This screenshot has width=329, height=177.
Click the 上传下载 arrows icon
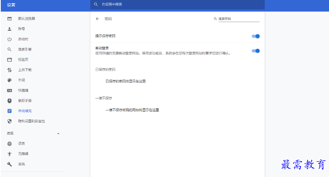click(9, 70)
